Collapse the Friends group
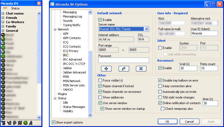Screen dimensions: 224x127 click(x=3, y=18)
